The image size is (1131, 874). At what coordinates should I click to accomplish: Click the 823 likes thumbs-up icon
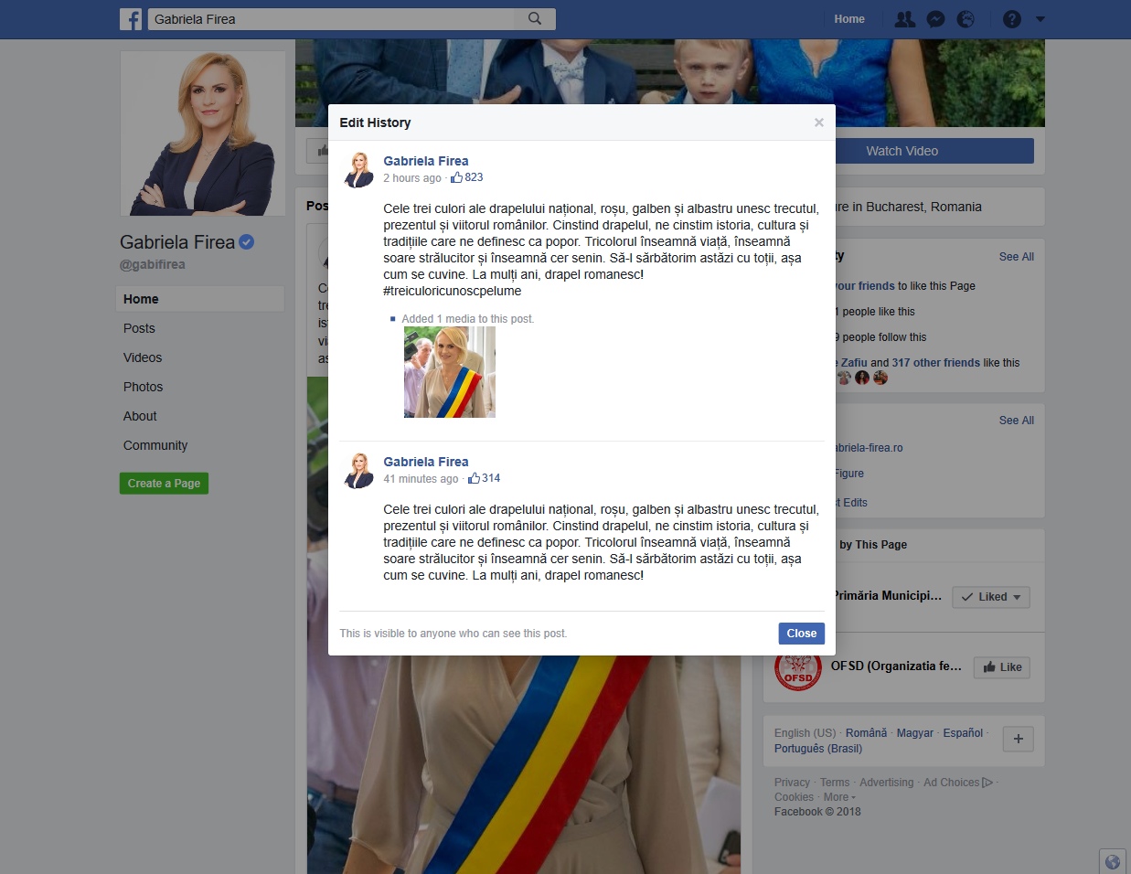click(456, 177)
